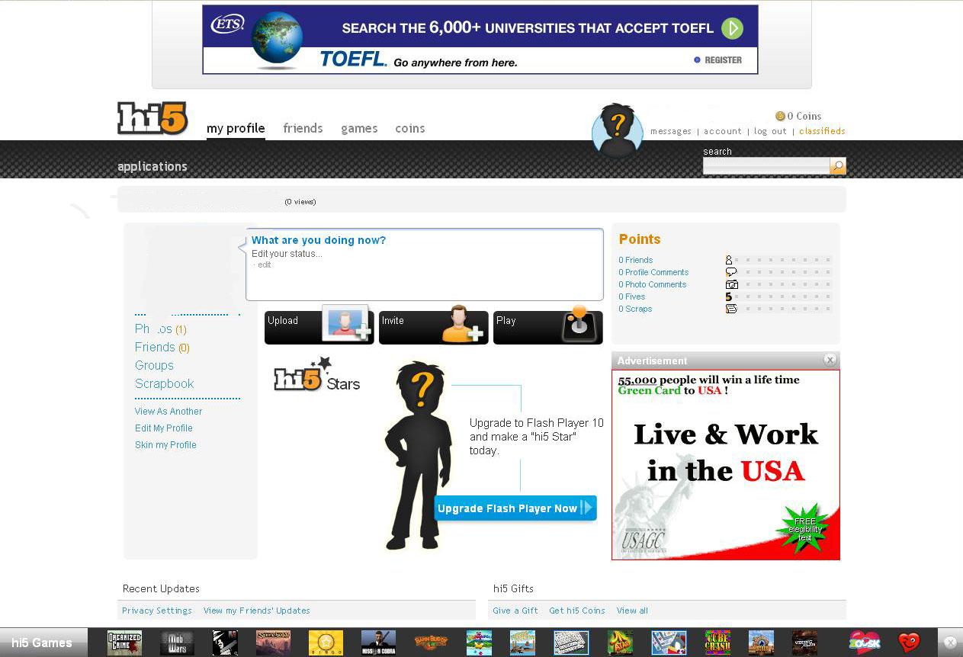Open the Mission Cobra game icon
Screen dimensions: 963x657
tap(378, 643)
